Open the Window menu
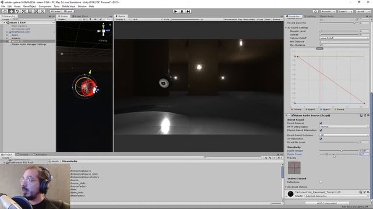The image size is (373, 209). pos(82,6)
